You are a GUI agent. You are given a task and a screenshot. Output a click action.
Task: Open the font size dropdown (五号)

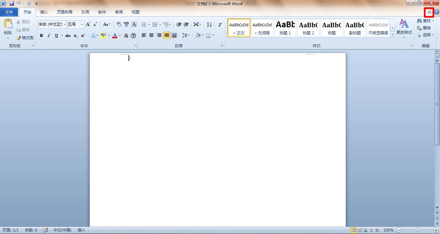(x=82, y=24)
